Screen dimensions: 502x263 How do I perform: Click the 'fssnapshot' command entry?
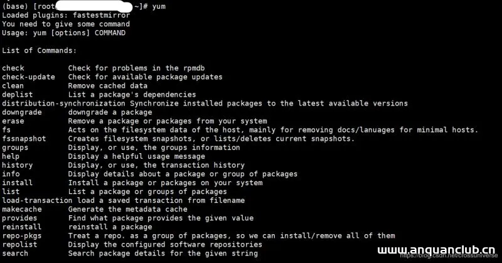pos(24,139)
